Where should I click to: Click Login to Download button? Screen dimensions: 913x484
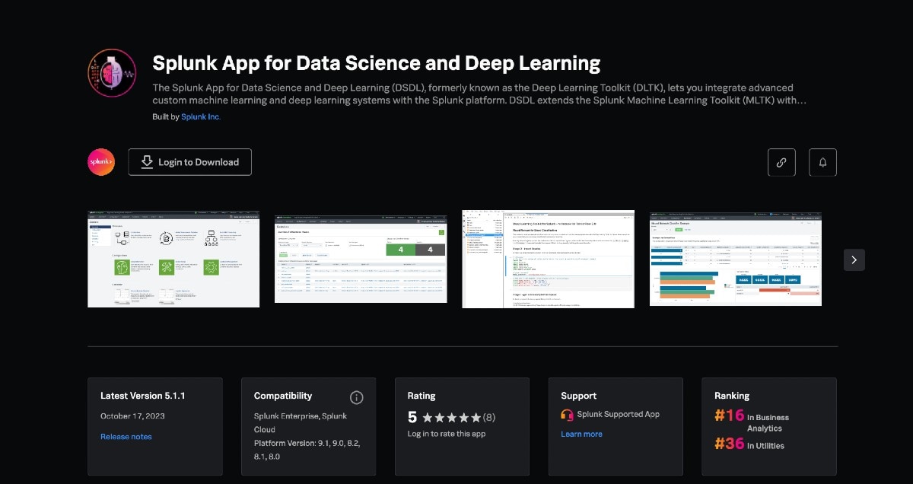point(189,162)
